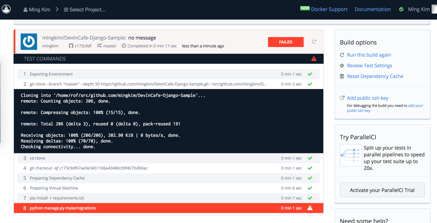Click the NEW badge beside Docker Support
Viewport: 437px width, 223px height.
click(x=305, y=8)
